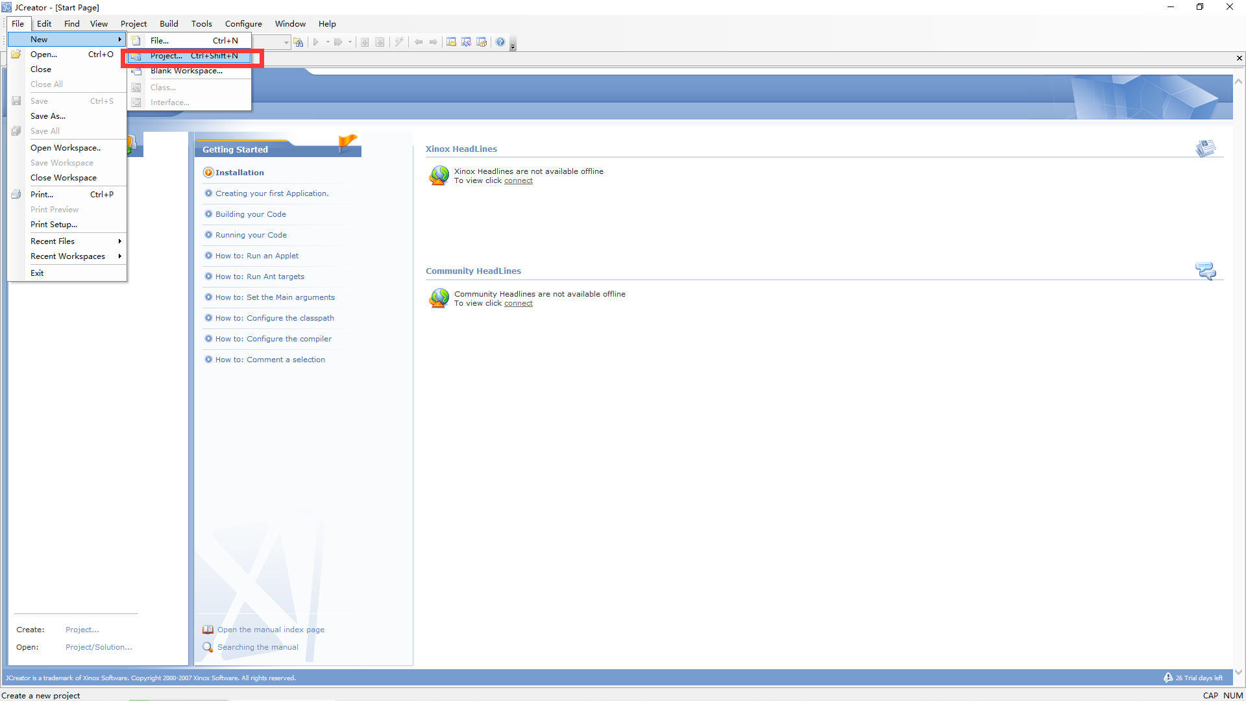Open the toolbar options overflow arrow
1246x701 pixels.
click(513, 45)
